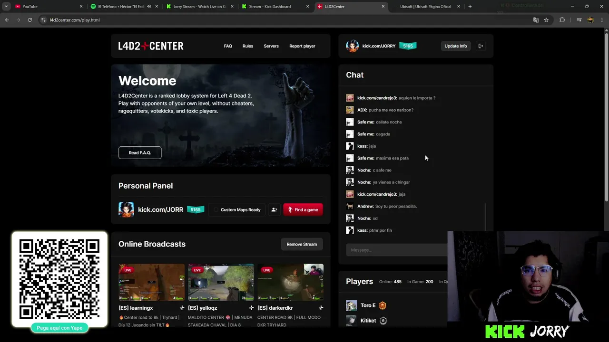Screen dimensions: 609x342
Task: Close the L4D2Center tab
Action: tap(383, 7)
